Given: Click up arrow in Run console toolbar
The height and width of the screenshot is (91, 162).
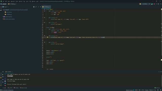Looking at the screenshot, I should (5, 75).
